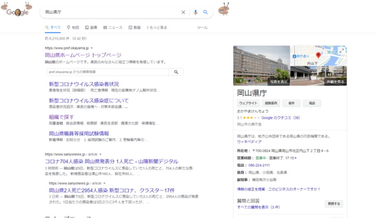Switch to the 動画 tab

pyautogui.click(x=135, y=28)
